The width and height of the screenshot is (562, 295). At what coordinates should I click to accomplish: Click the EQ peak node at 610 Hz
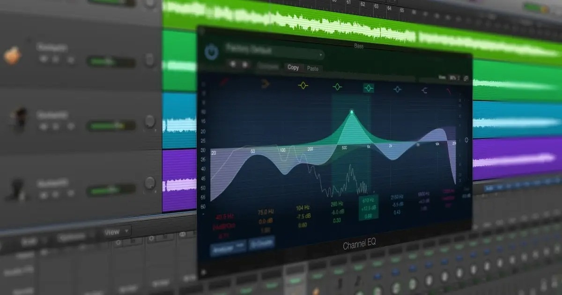click(x=352, y=112)
